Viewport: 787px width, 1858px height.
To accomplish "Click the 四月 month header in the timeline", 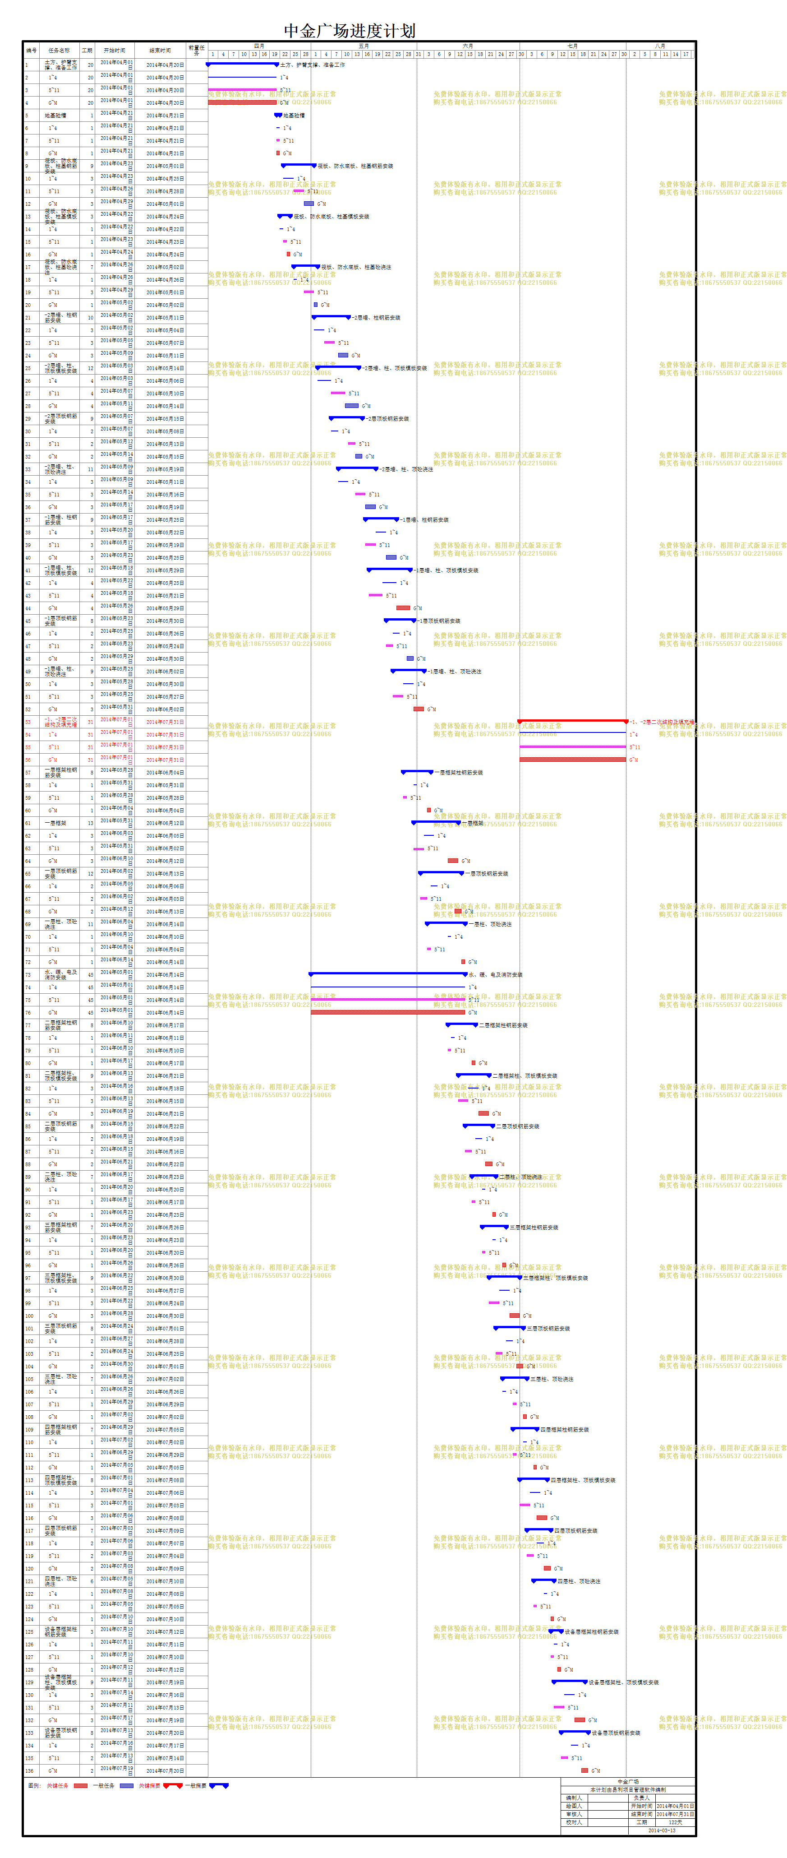I will [x=259, y=46].
